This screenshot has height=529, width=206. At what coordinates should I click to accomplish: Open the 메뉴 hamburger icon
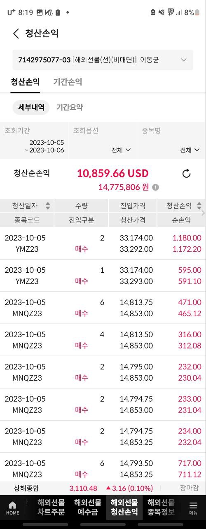tap(193, 508)
